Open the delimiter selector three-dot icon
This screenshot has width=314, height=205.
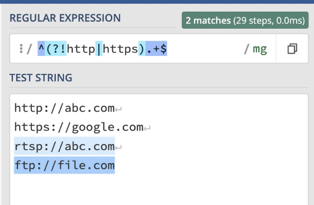tap(21, 49)
